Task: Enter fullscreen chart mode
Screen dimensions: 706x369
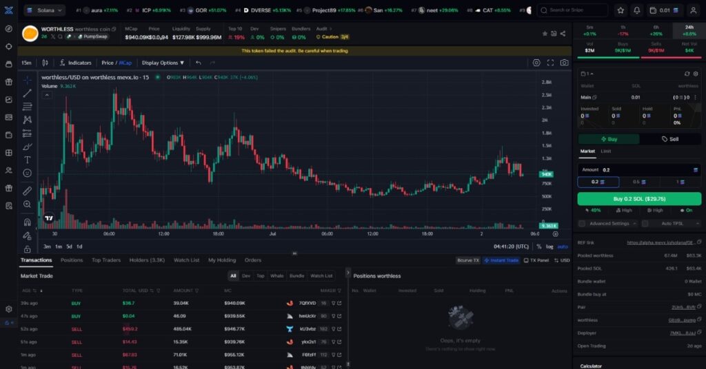Action: pyautogui.click(x=550, y=63)
